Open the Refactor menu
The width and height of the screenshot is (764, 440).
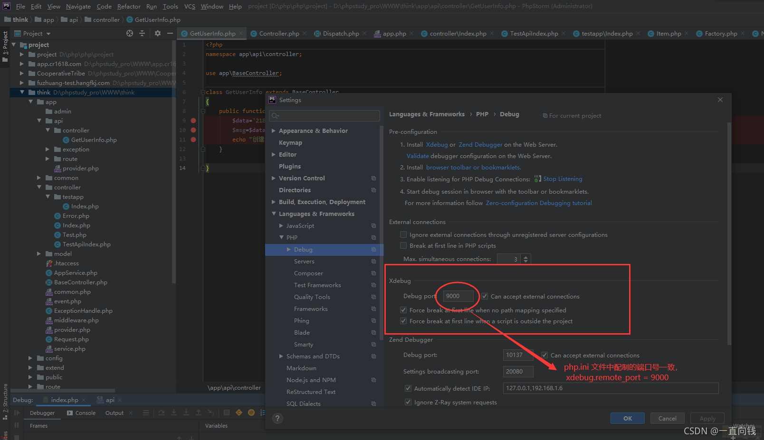(x=129, y=6)
